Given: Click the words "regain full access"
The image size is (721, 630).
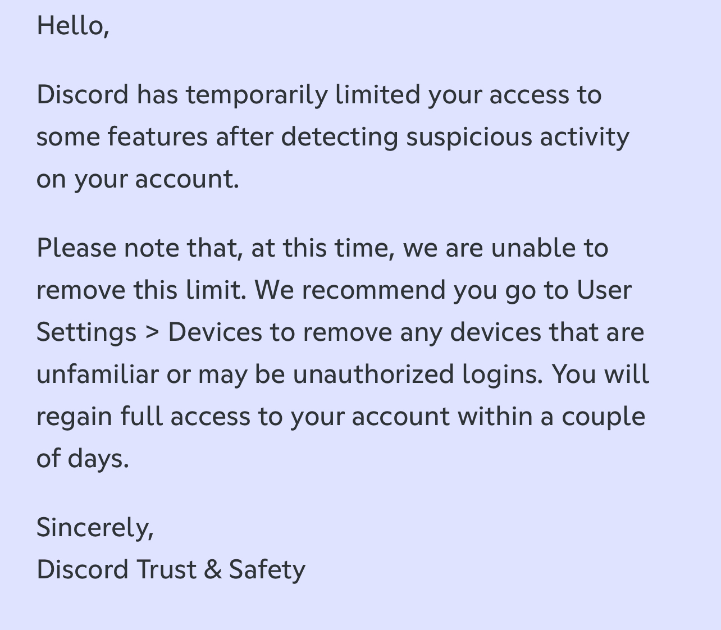Looking at the screenshot, I should [143, 417].
